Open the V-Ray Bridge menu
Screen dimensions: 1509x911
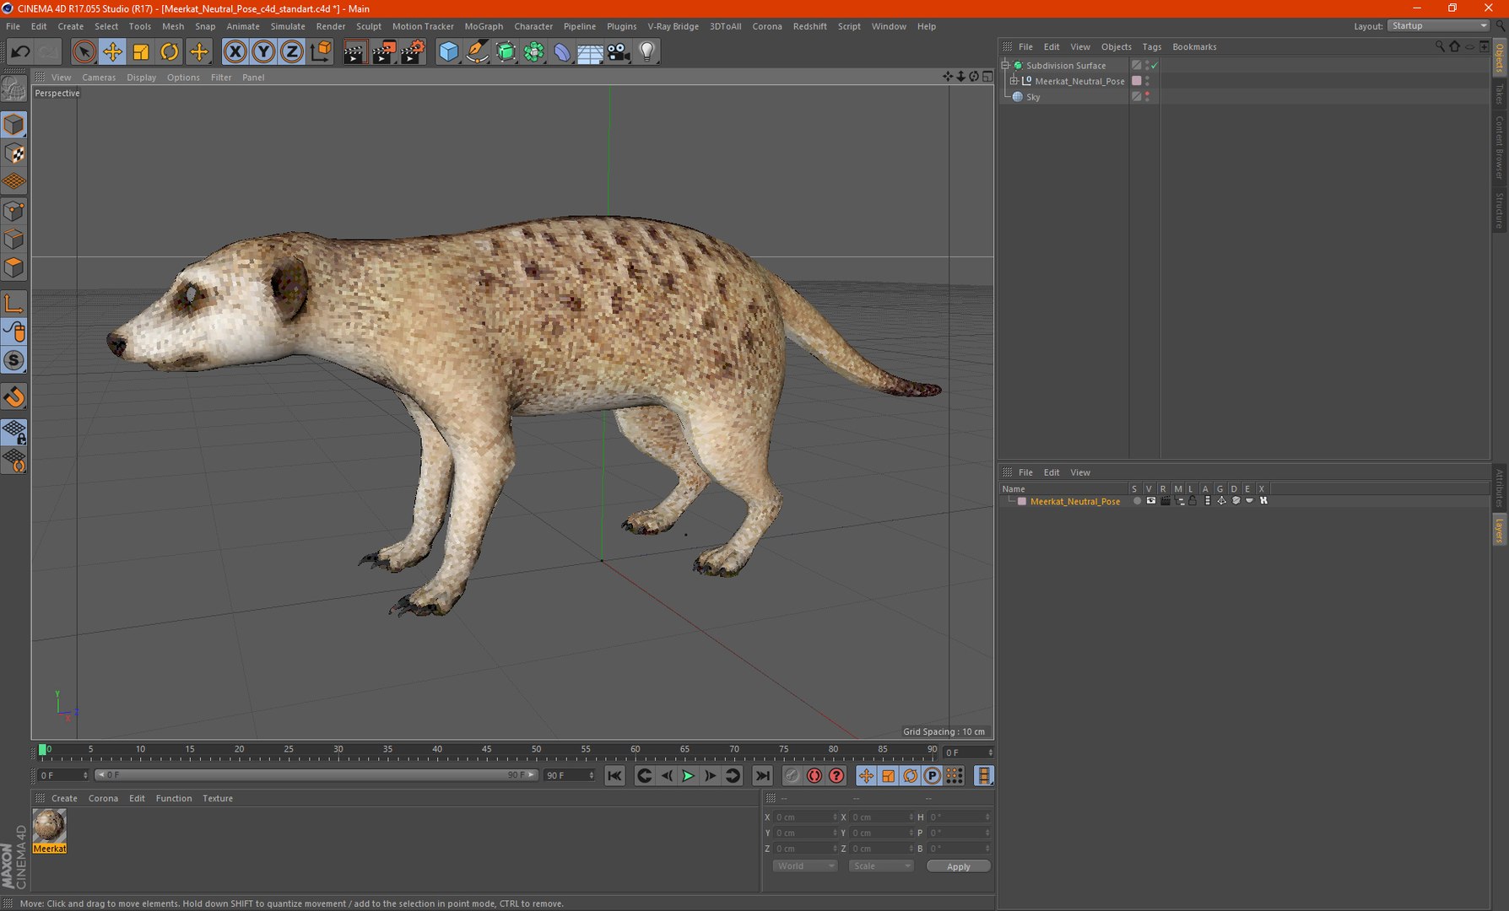coord(673,26)
